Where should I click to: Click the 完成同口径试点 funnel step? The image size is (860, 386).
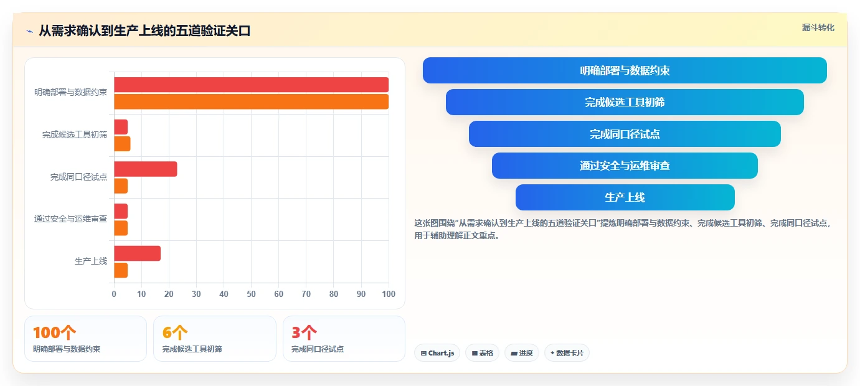[625, 134]
